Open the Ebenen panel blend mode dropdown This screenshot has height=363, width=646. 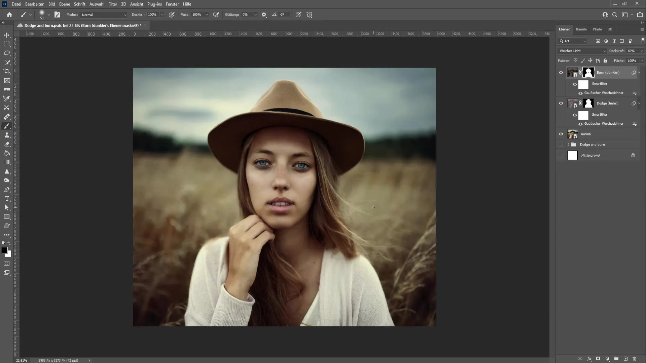(x=582, y=50)
